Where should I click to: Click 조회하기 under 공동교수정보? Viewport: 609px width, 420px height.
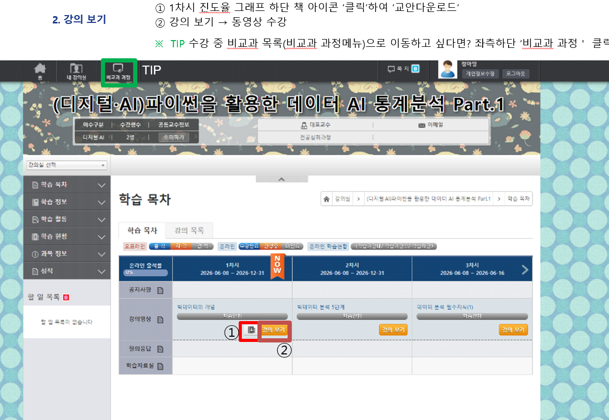click(174, 137)
